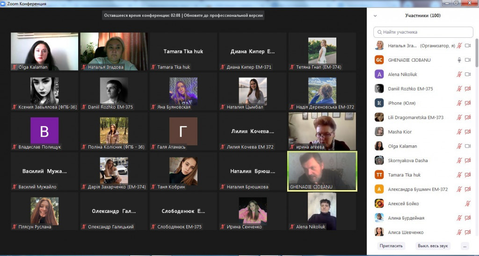
Task: Toggle the host's microphone for Наталья Загадова row
Action: tap(459, 46)
